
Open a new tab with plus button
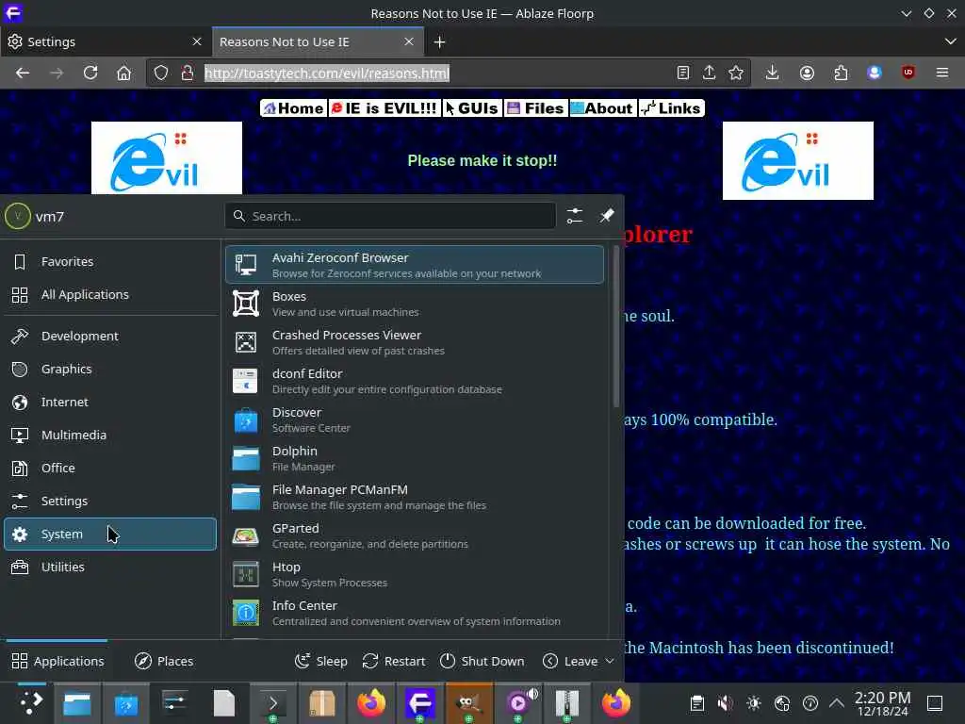point(439,41)
